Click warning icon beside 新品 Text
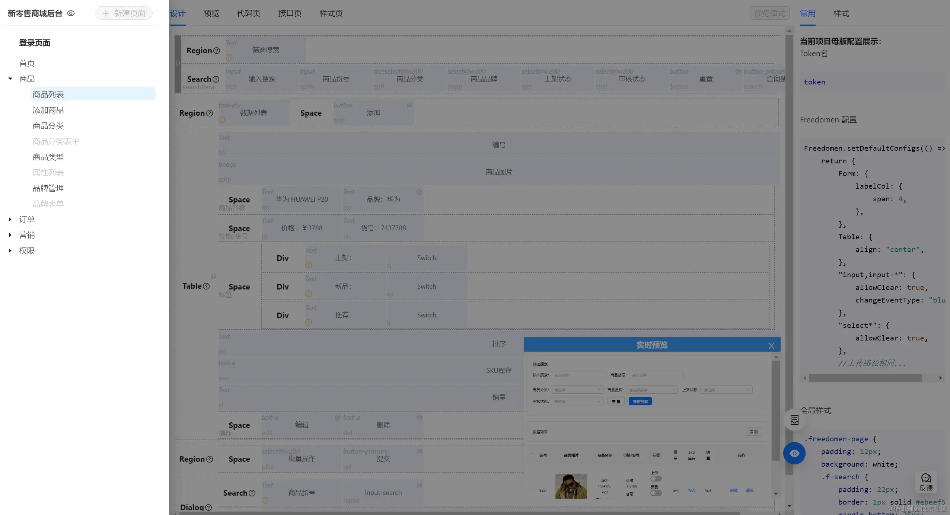Image resolution: width=950 pixels, height=515 pixels. (309, 294)
